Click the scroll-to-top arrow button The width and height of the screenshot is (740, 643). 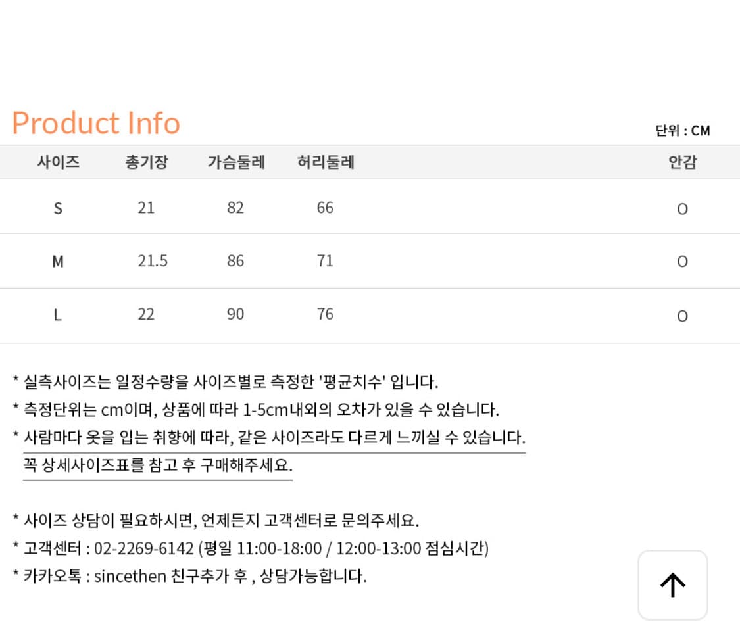pos(672,584)
